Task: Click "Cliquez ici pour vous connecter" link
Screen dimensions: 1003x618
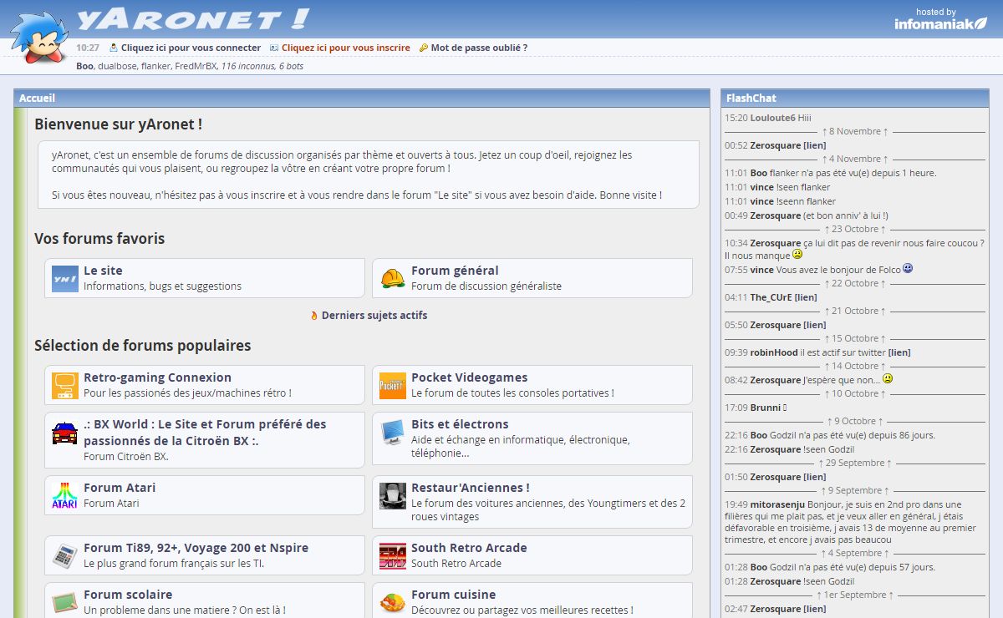Action: point(191,48)
